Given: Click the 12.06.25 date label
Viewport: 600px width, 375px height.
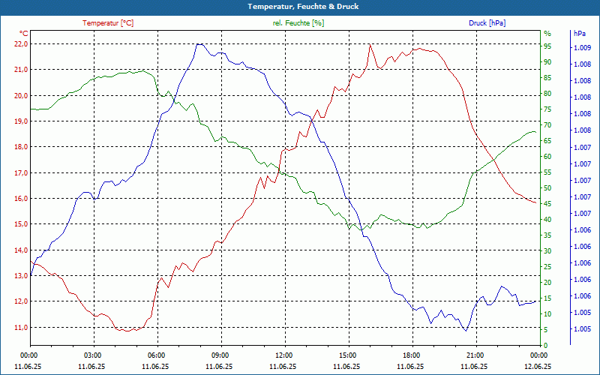Looking at the screenshot, I should [x=538, y=366].
